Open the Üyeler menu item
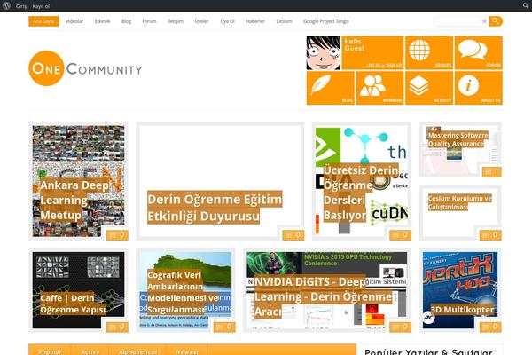The height and width of the screenshot is (355, 532). coord(201,21)
